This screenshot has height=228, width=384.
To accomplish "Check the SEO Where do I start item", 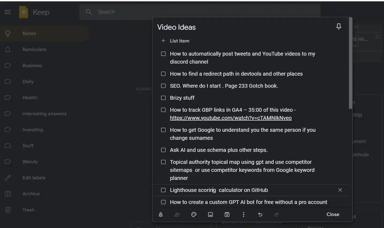I will [x=163, y=86].
